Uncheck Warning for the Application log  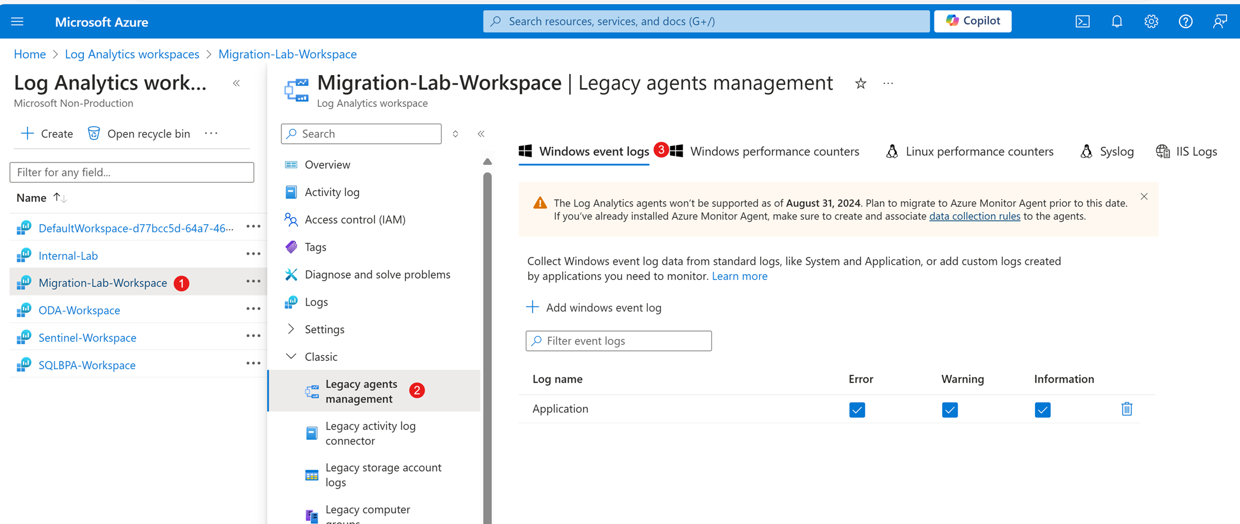[949, 410]
